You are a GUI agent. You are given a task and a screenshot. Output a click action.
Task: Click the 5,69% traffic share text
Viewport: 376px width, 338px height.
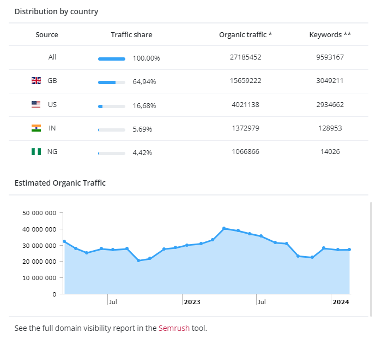coord(142,129)
